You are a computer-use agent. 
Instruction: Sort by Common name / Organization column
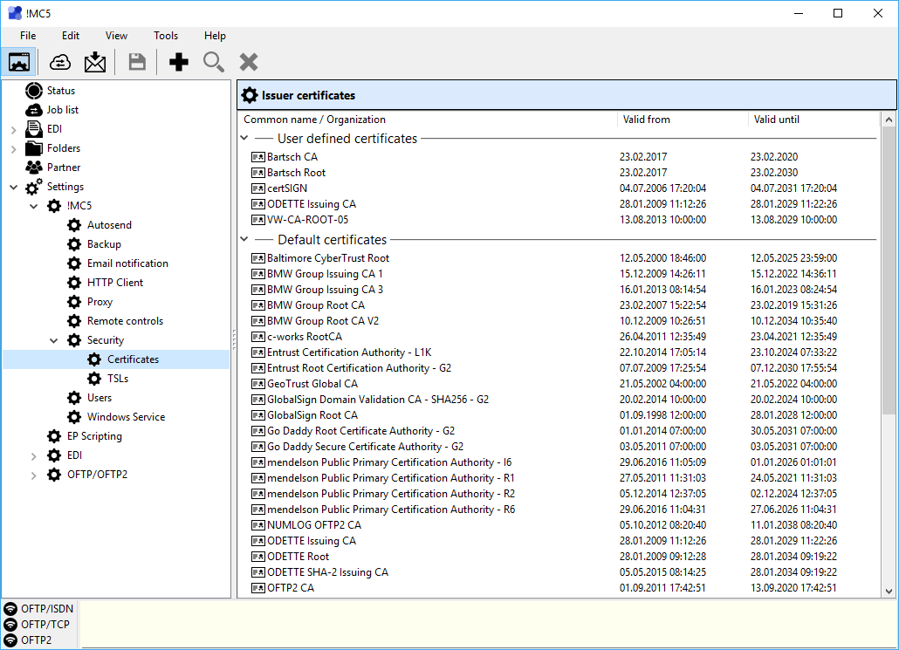[428, 120]
